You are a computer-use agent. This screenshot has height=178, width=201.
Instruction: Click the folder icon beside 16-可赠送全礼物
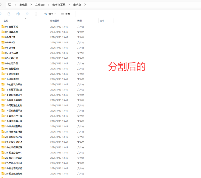point(3,105)
